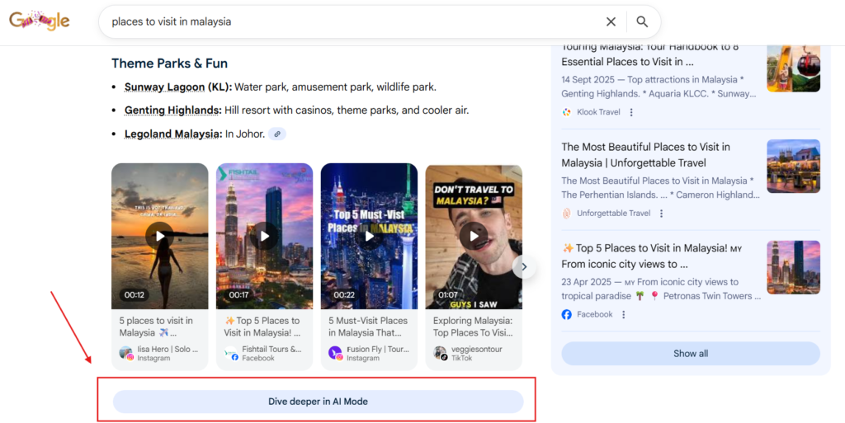Screen dimensions: 845x423
Task: Clear the search box with X icon
Action: click(x=611, y=21)
